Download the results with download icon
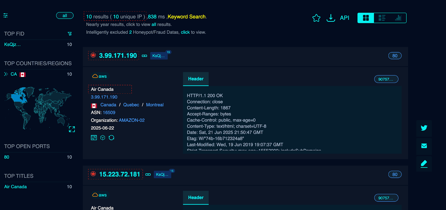Viewport: 446px width, 210px height. [x=331, y=18]
